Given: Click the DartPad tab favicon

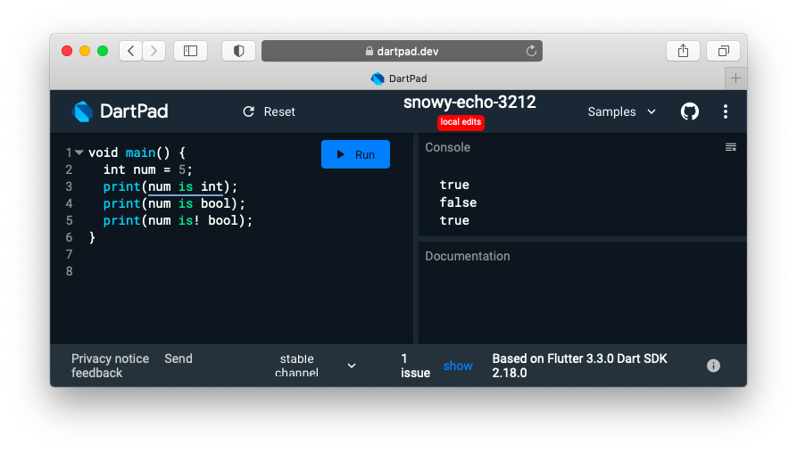Looking at the screenshot, I should click(x=378, y=78).
